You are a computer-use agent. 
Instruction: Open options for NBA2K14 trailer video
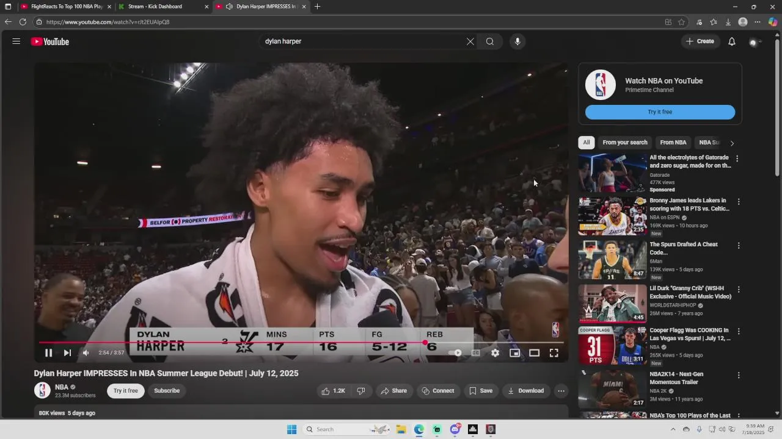click(739, 376)
